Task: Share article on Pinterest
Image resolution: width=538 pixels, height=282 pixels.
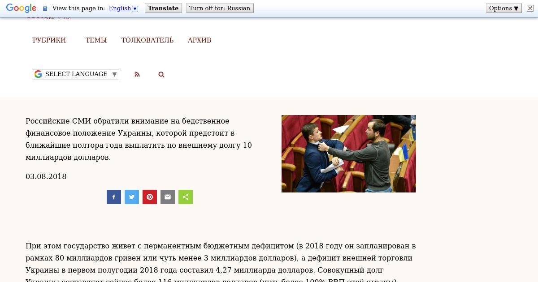Action: click(x=150, y=197)
